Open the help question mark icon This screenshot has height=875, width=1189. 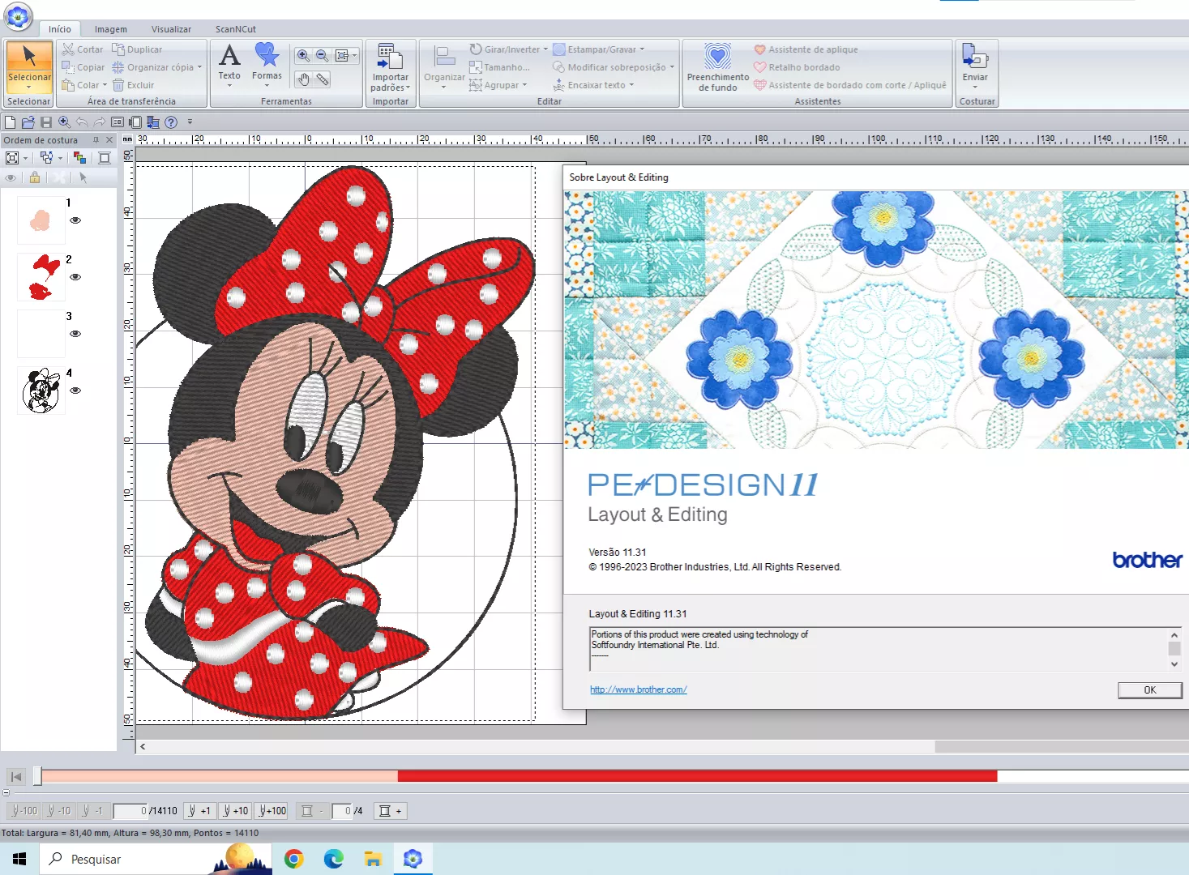click(171, 122)
